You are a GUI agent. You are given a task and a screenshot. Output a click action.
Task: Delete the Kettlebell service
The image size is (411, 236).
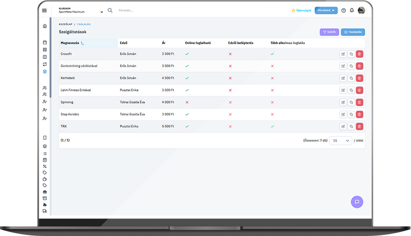point(360,78)
